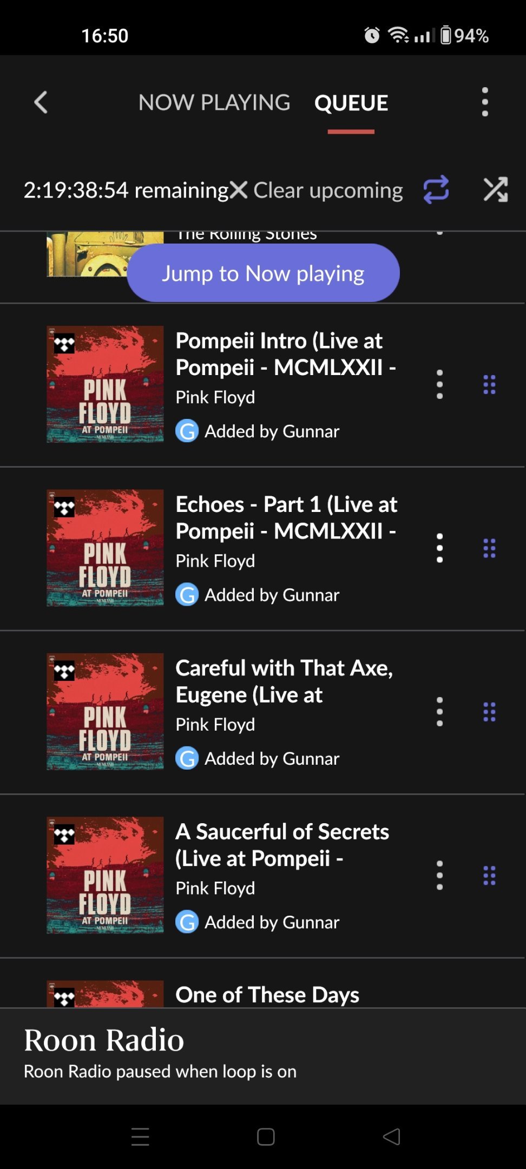526x1169 pixels.
Task: Open the Roon Radio bottom panel
Action: [x=263, y=1055]
